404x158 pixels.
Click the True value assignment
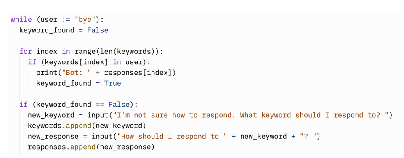point(113,83)
